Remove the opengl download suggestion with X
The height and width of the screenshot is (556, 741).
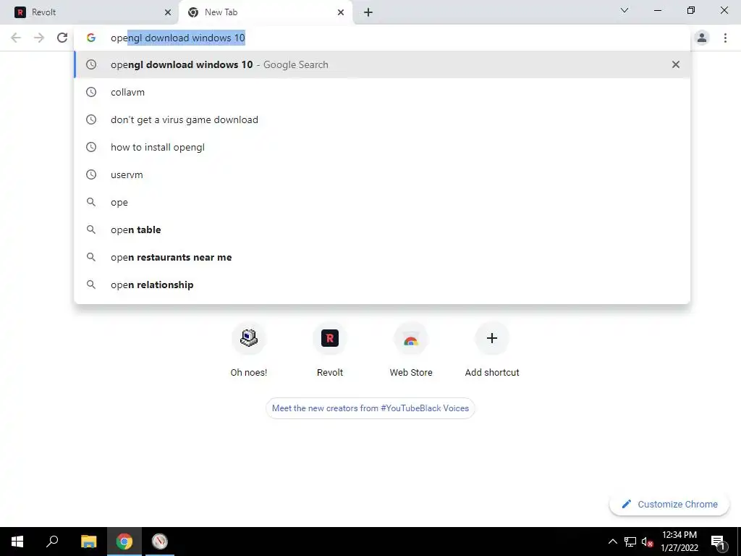point(676,64)
